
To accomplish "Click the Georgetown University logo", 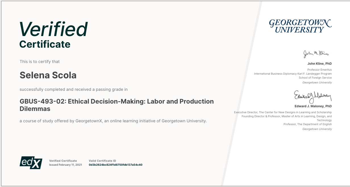I will pyautogui.click(x=300, y=26).
